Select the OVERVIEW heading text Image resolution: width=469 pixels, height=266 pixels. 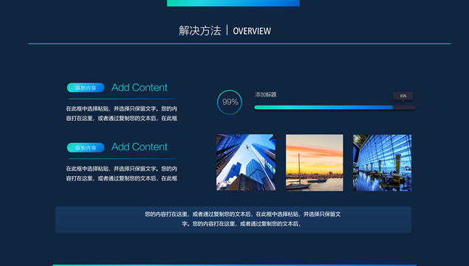[x=252, y=31]
